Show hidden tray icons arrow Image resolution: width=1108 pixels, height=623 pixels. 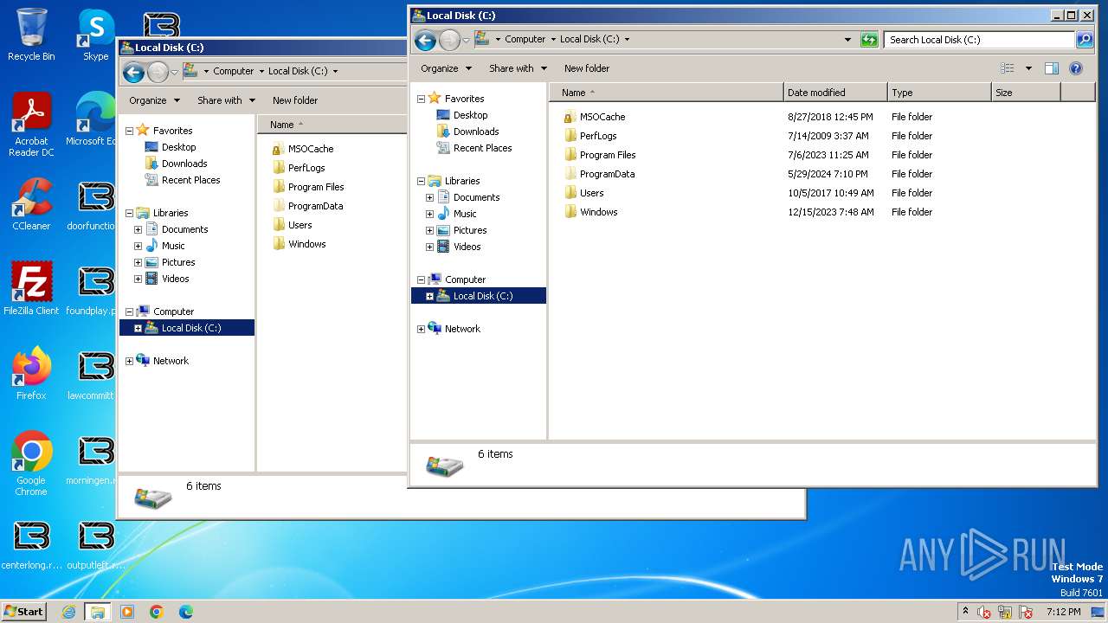point(965,611)
